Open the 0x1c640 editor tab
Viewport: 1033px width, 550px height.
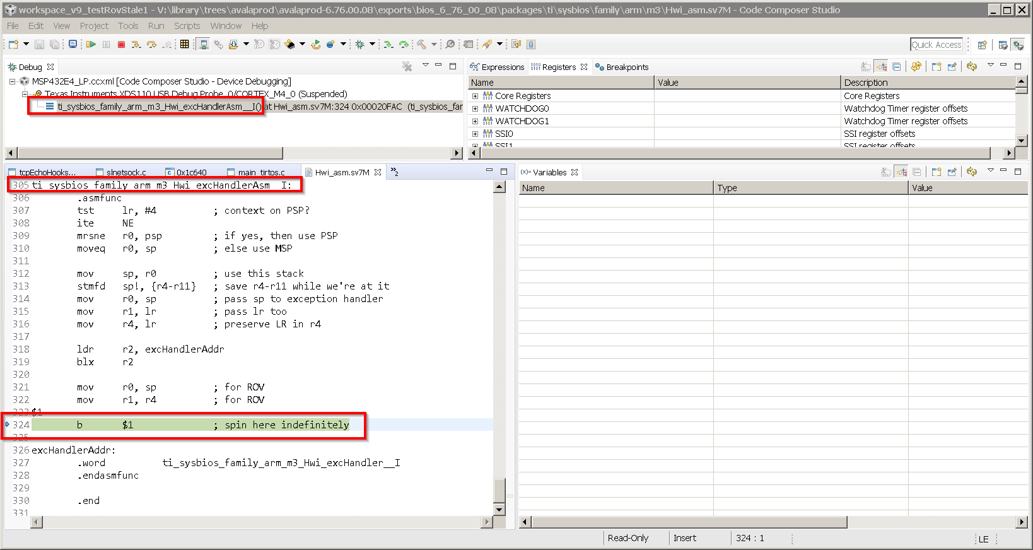pyautogui.click(x=186, y=172)
